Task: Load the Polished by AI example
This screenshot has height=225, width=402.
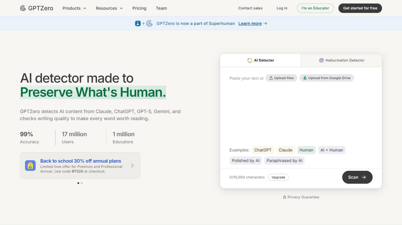Action: pos(246,161)
